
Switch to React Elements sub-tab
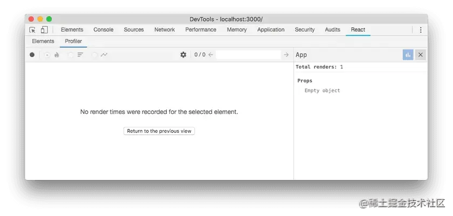tap(43, 41)
